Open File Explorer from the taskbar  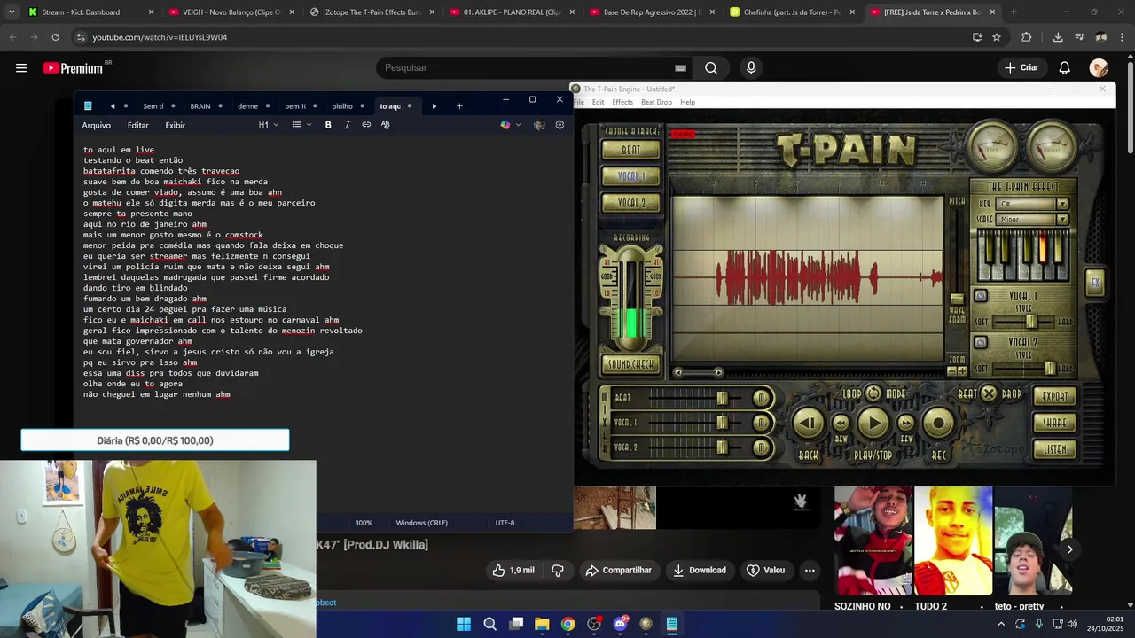(542, 624)
